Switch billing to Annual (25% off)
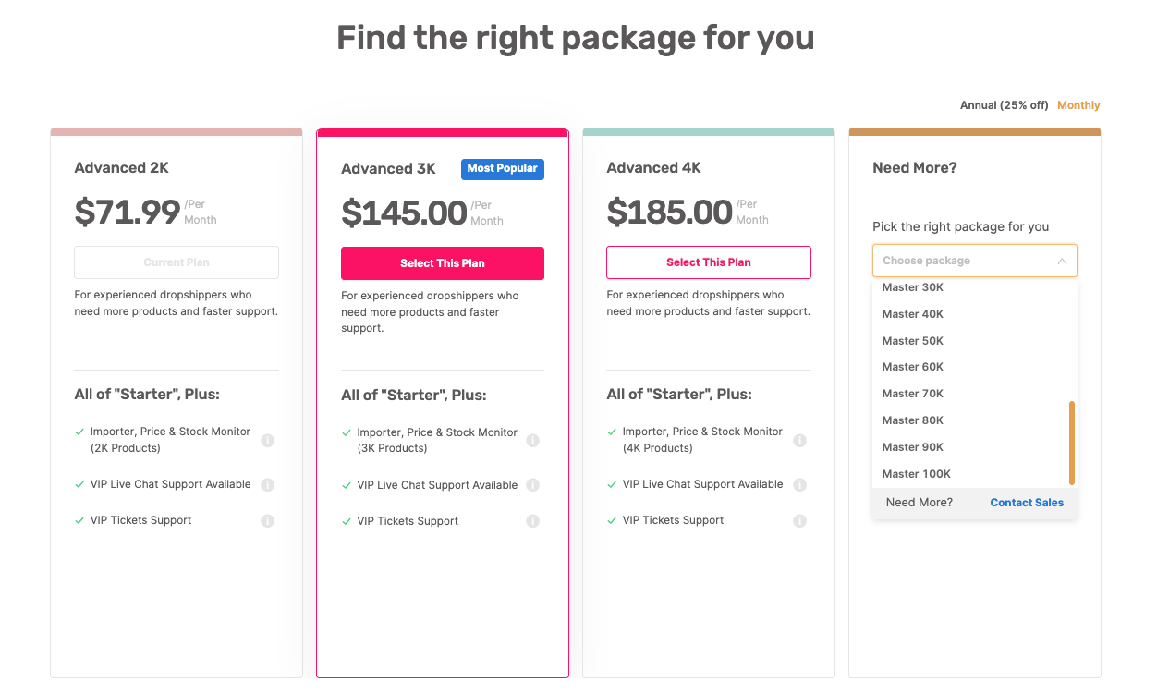1157x694 pixels. (1005, 105)
